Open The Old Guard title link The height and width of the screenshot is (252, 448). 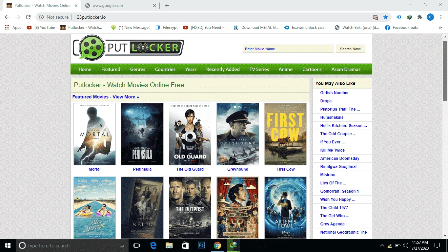tap(190, 169)
